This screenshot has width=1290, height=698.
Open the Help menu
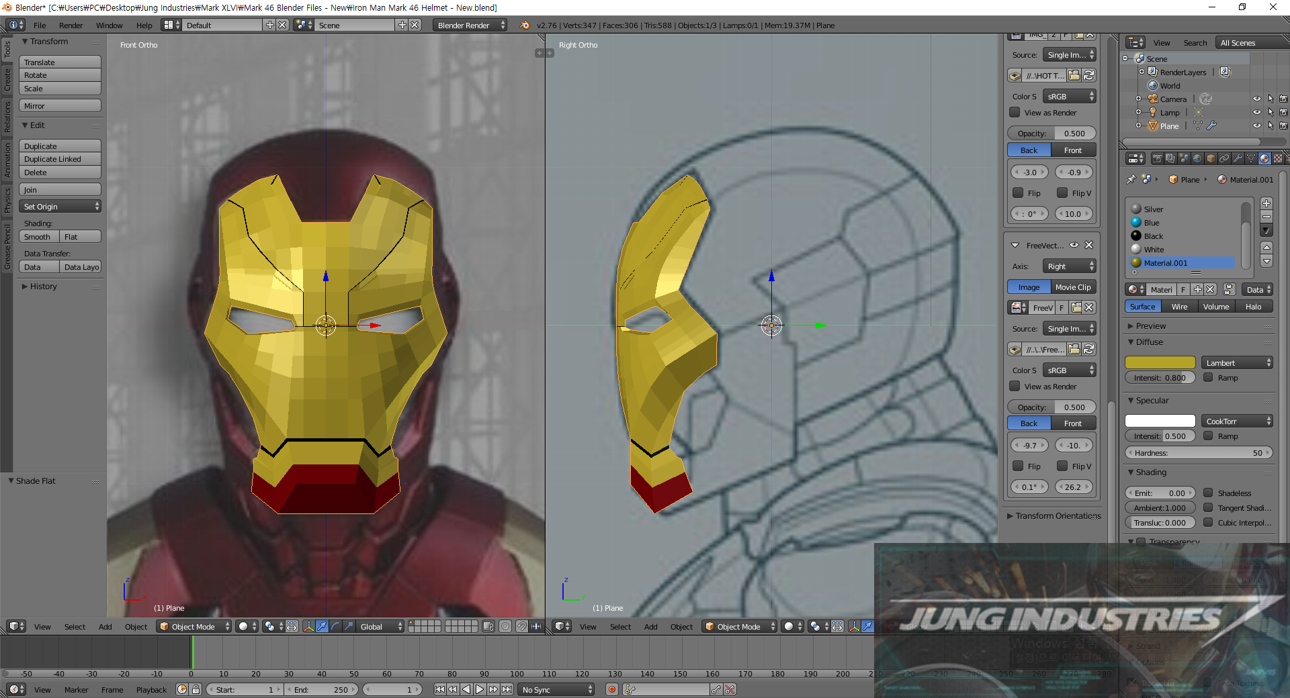coord(144,25)
